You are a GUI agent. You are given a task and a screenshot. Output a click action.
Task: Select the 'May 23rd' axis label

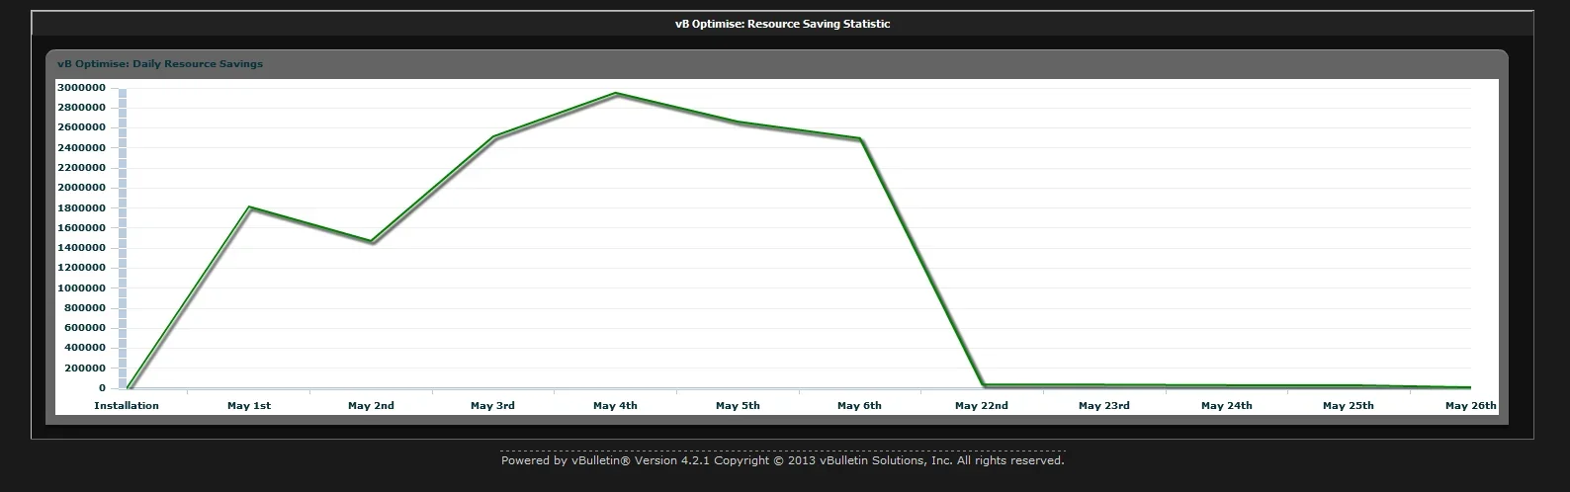[1103, 406]
